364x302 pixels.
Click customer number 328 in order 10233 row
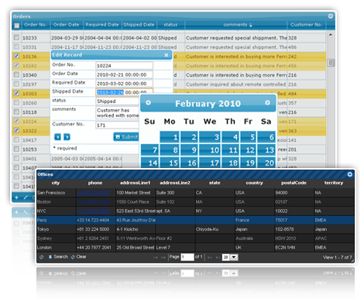tap(293, 38)
